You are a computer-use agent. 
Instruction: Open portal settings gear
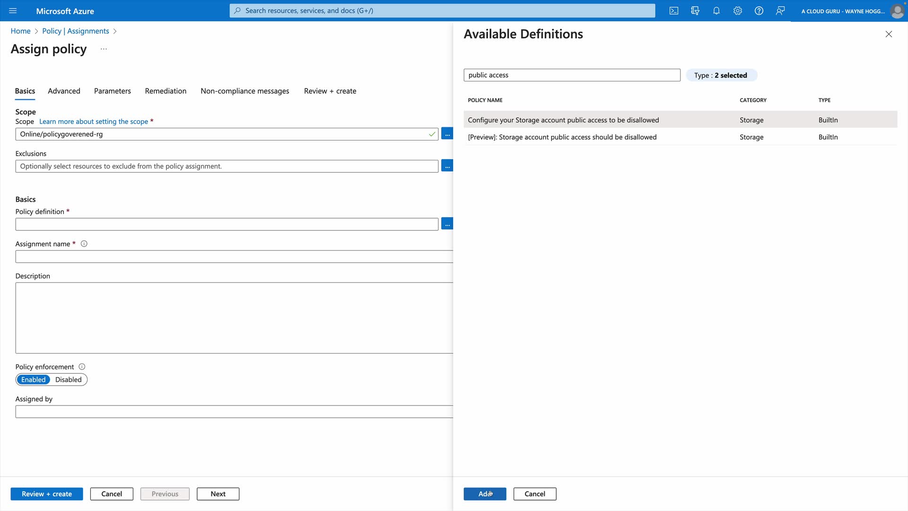[738, 11]
